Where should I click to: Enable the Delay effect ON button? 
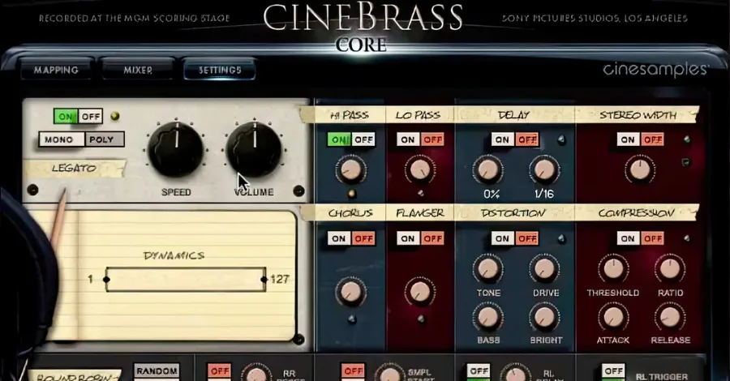pyautogui.click(x=502, y=139)
